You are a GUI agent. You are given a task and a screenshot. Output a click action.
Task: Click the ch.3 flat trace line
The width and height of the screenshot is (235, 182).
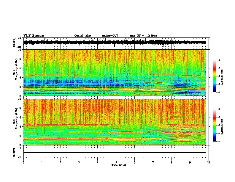click(114, 153)
